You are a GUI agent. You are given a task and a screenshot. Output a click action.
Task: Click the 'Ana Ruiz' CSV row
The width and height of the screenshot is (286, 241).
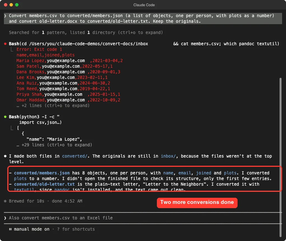(x=63, y=83)
